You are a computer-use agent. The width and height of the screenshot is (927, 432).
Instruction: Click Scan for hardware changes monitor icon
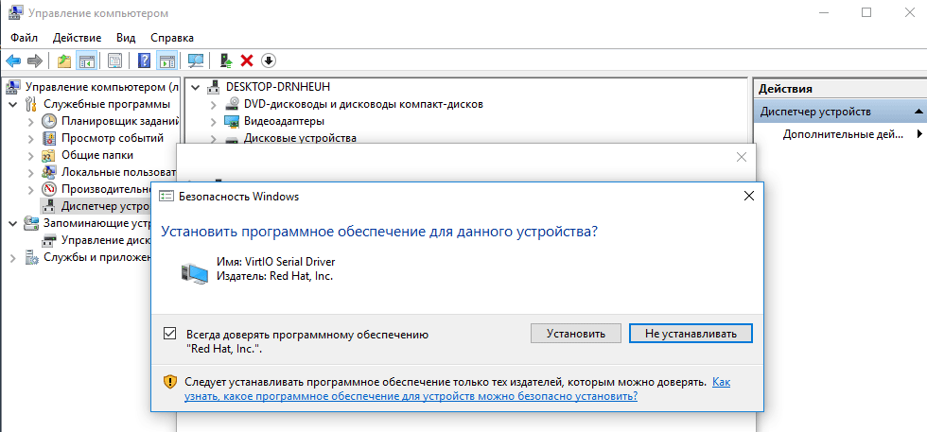[196, 60]
